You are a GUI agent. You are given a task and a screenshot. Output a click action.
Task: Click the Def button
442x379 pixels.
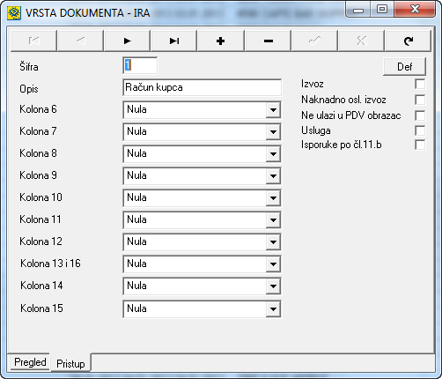point(405,67)
